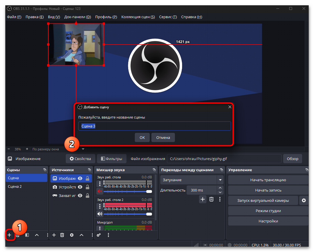Cancel scene creation with Отмена
The image size is (314, 252).
pos(163,138)
